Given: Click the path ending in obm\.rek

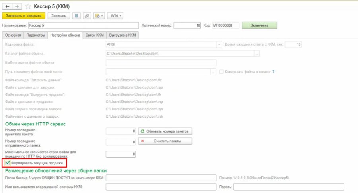Looking at the screenshot, I should point(134,116).
